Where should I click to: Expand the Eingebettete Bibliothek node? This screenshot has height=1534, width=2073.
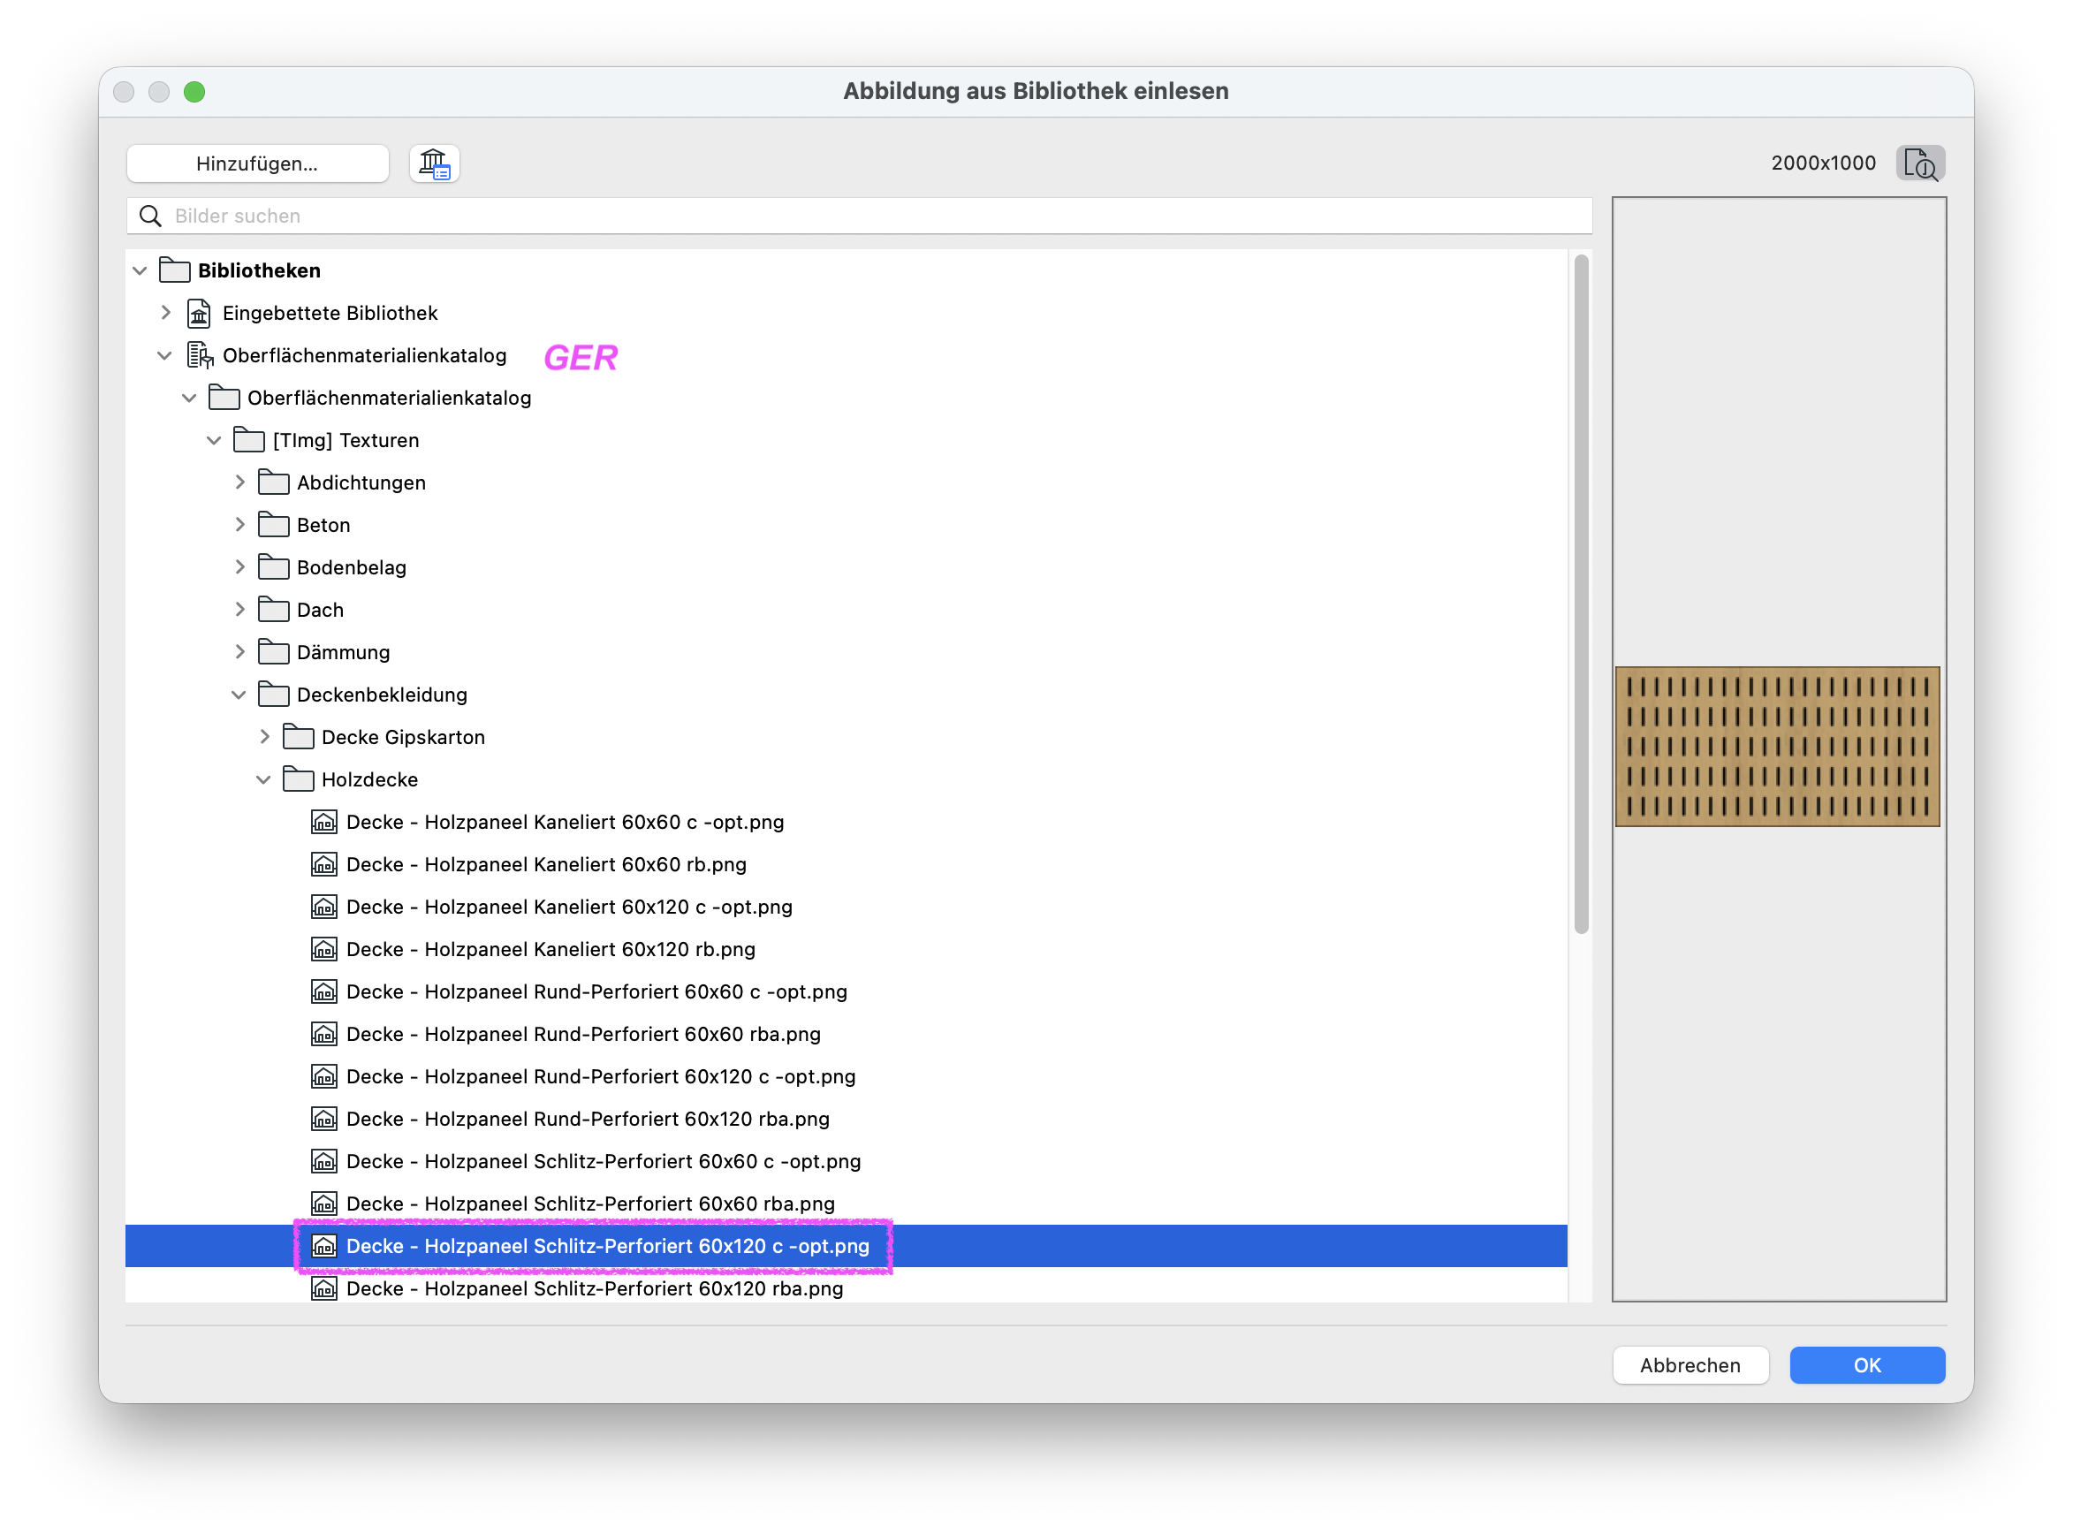click(x=165, y=313)
